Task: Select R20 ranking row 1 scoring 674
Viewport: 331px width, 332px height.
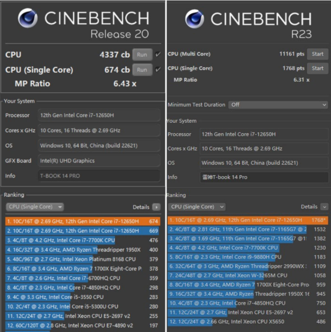Action: (x=83, y=221)
